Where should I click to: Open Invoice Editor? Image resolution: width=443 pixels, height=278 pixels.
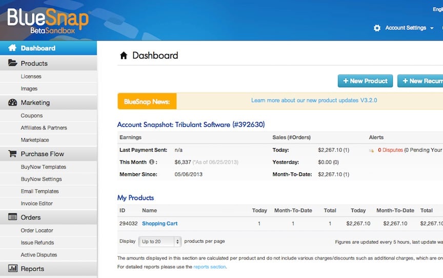pos(37,204)
